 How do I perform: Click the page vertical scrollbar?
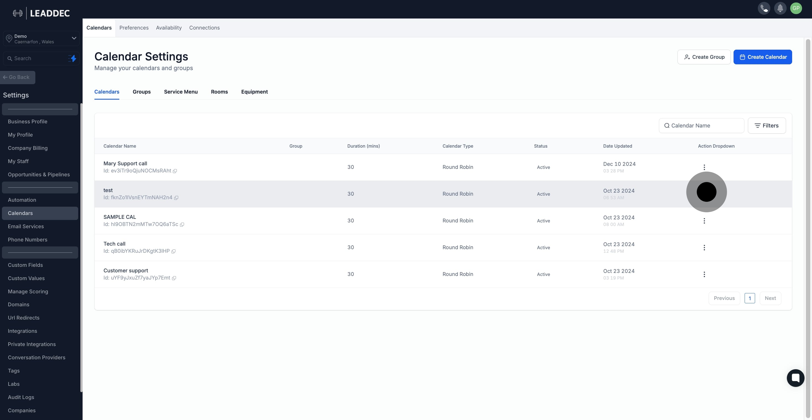(808, 228)
